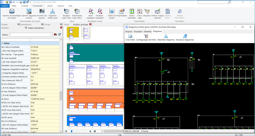Select the Harmônicos panel tab
This screenshot has width=255, height=136.
26,24
